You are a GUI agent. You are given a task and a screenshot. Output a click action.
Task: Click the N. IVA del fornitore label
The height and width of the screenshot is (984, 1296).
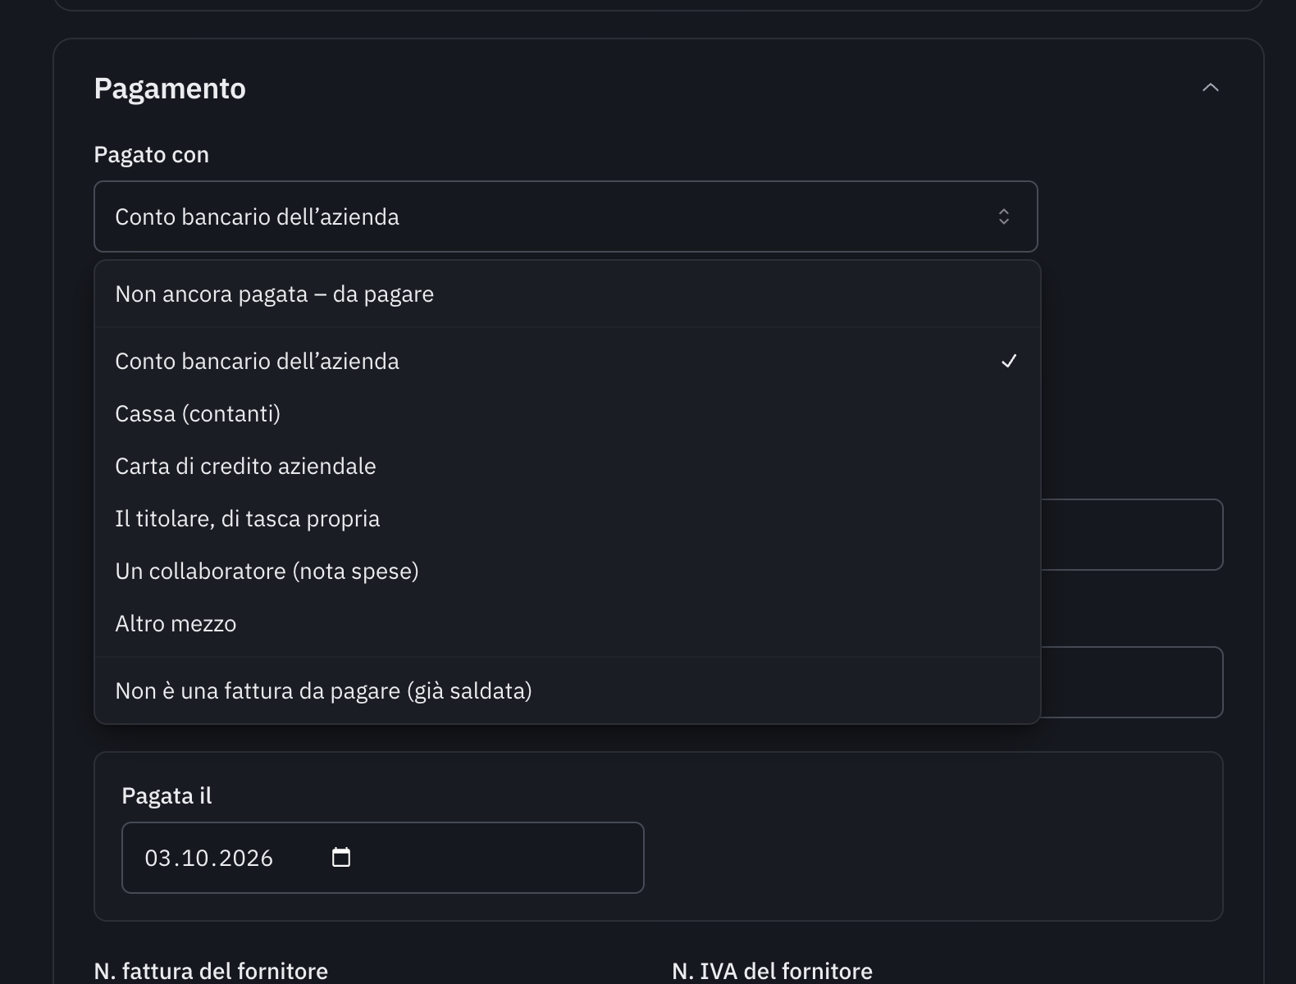[772, 972]
